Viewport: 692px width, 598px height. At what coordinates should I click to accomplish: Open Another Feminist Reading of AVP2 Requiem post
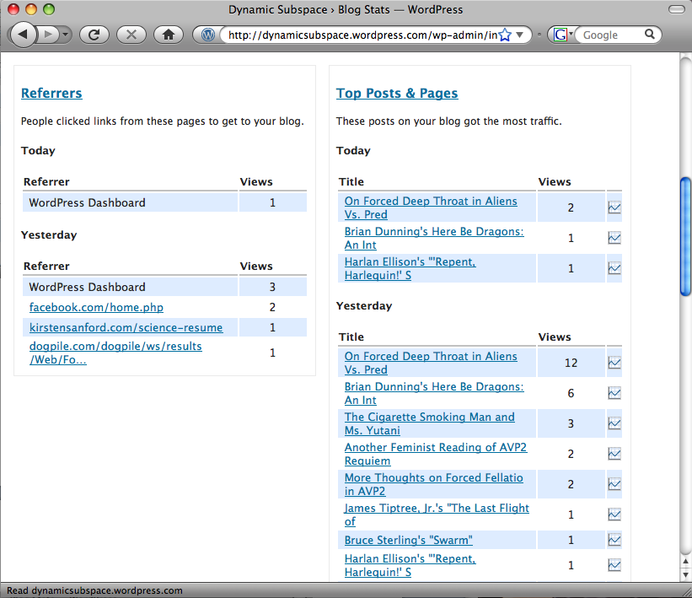coord(435,454)
